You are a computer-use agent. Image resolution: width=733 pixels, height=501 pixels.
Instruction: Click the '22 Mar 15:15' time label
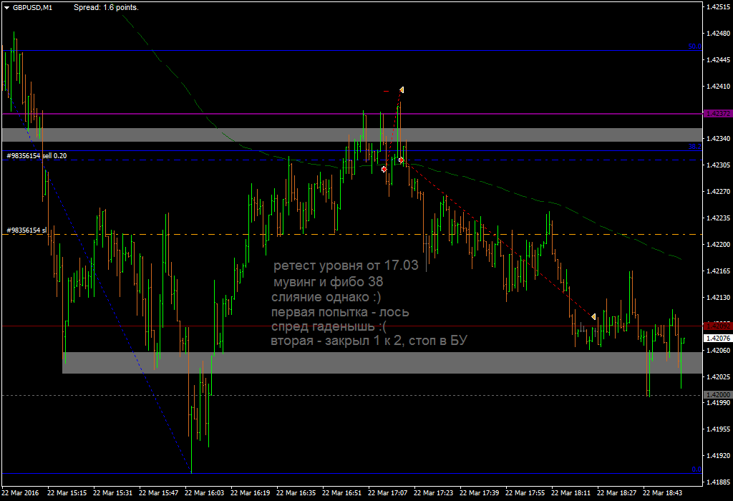coord(67,492)
